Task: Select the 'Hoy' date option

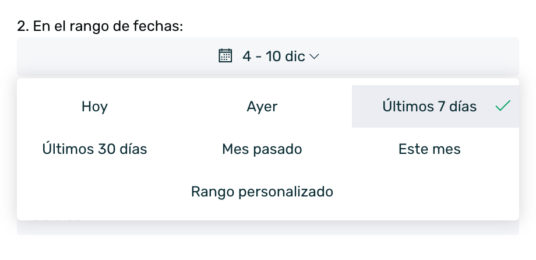Action: (x=94, y=107)
